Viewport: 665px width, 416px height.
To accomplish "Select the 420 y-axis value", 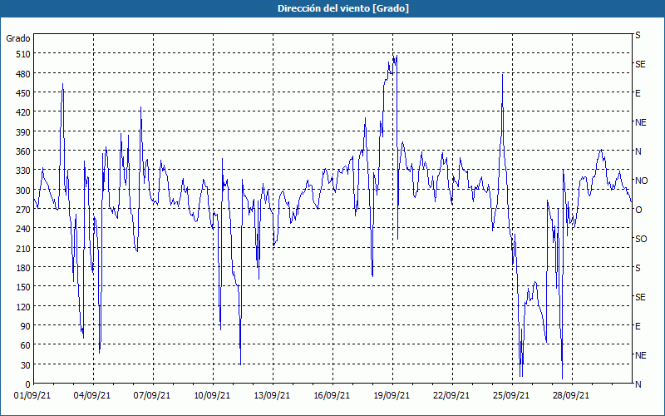I will pos(22,112).
